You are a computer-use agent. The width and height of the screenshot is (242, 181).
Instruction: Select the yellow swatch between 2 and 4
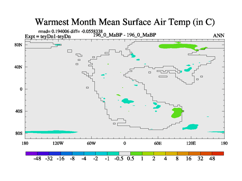160,154
